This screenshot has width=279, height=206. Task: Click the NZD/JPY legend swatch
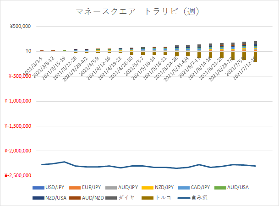coord(148,188)
